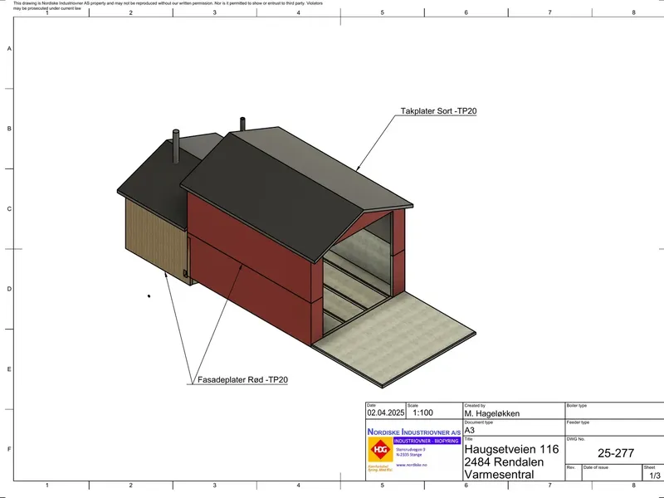Image resolution: width=664 pixels, height=498 pixels.
Task: Select the 'Fasadeplater Rød -TP20' annotation
Action: pyautogui.click(x=242, y=379)
